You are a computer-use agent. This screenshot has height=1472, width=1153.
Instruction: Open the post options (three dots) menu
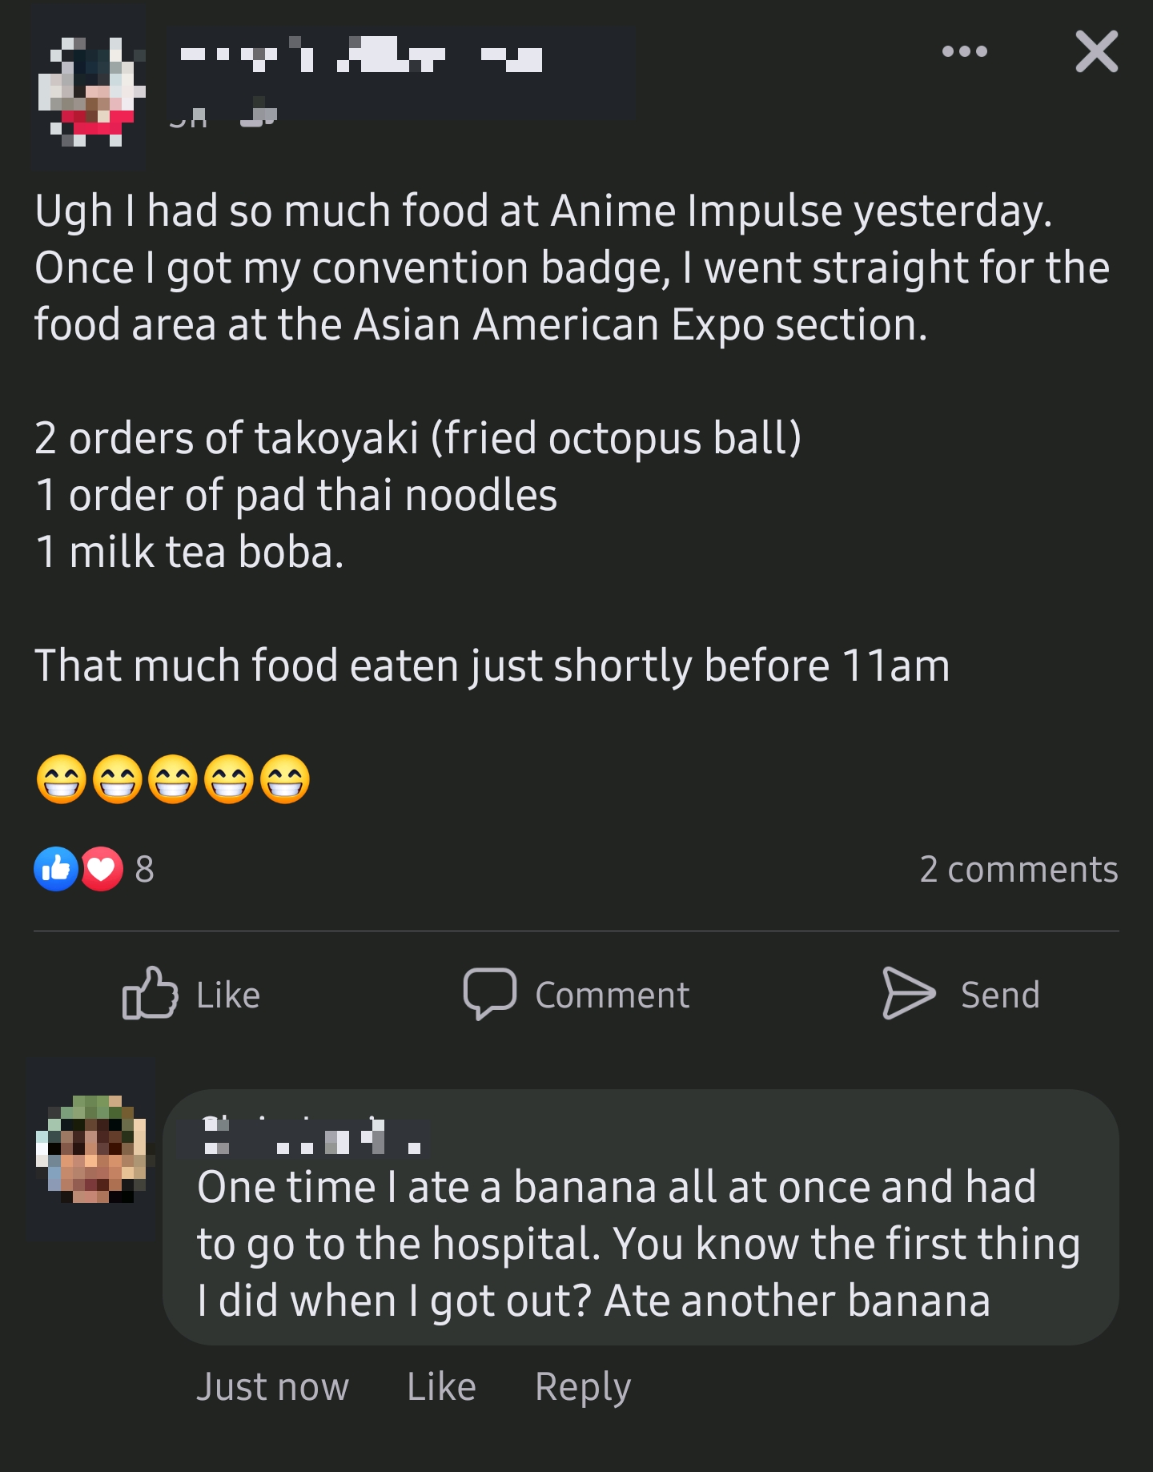[x=963, y=51]
